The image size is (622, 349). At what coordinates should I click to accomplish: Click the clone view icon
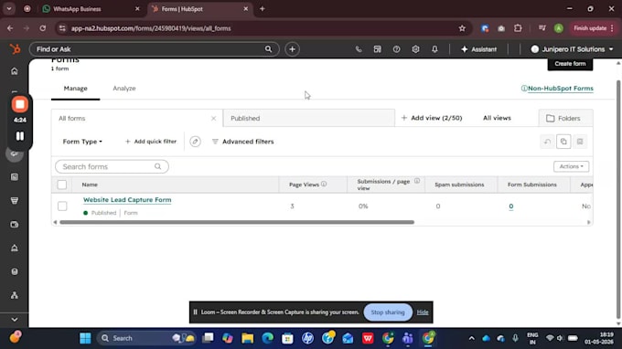(x=563, y=142)
